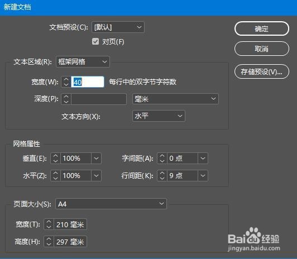The image size is (297, 259).
Task: Click the 新建文档 title bar text
Action: [x=17, y=7]
